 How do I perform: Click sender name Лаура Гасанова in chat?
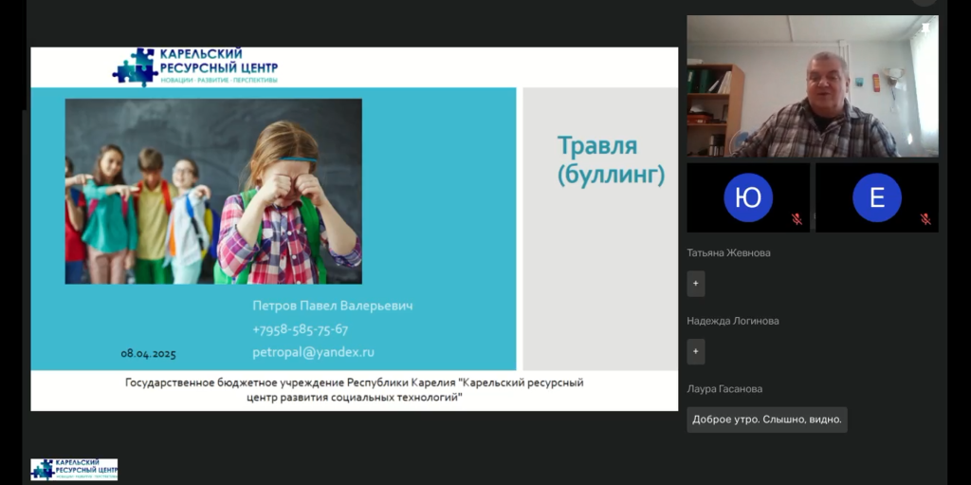(x=724, y=389)
